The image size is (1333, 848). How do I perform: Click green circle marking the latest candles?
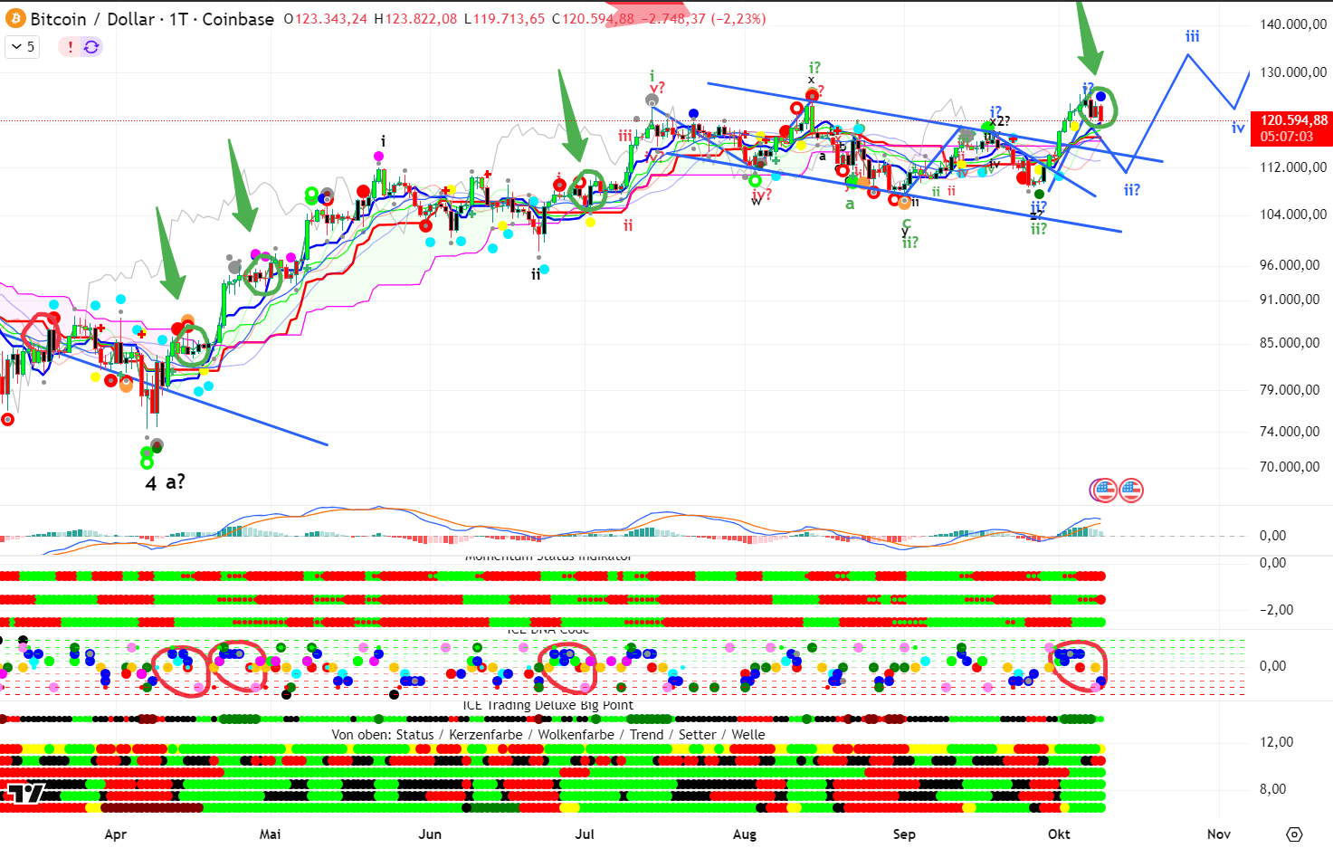pyautogui.click(x=1098, y=107)
